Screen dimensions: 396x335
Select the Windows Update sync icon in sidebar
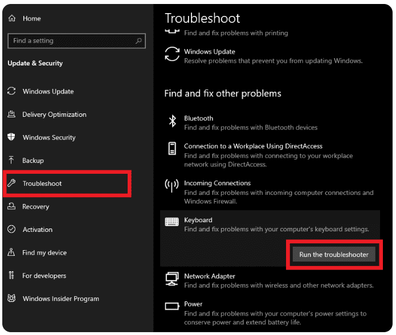click(11, 91)
